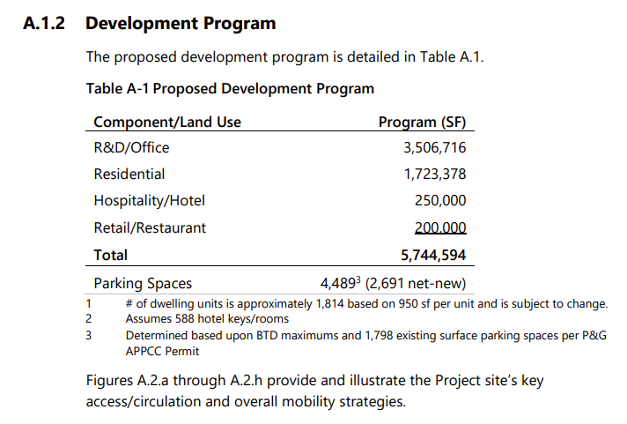This screenshot has width=627, height=424.
Task: Click the "4,489 (2,691 net-new)" parking value
Action: (x=393, y=284)
